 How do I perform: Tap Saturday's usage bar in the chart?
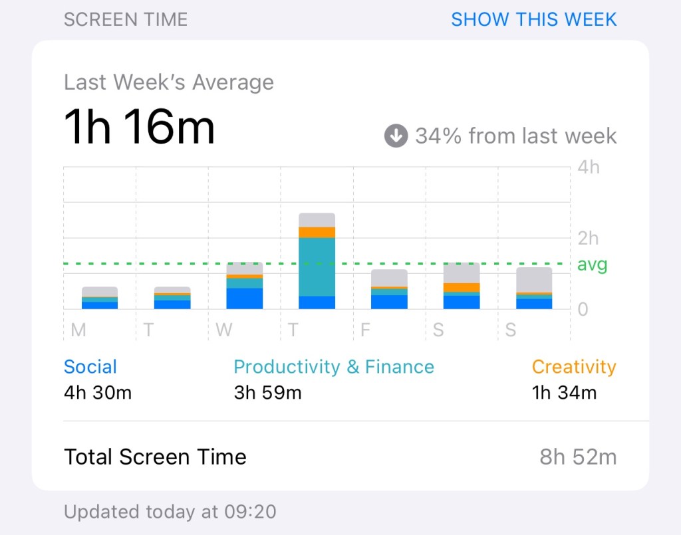462,286
